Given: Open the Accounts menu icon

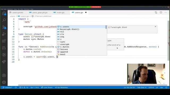Looking at the screenshot, I should (x=4, y=75).
